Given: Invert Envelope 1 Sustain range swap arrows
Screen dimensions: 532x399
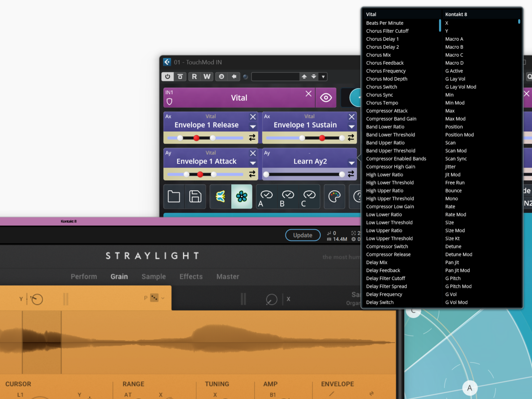Looking at the screenshot, I should pyautogui.click(x=351, y=137).
